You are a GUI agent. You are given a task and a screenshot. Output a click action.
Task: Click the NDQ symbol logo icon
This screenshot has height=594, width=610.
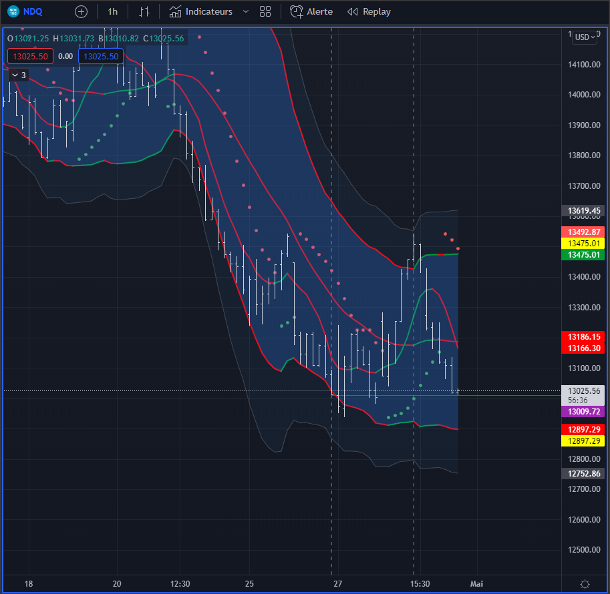point(12,11)
